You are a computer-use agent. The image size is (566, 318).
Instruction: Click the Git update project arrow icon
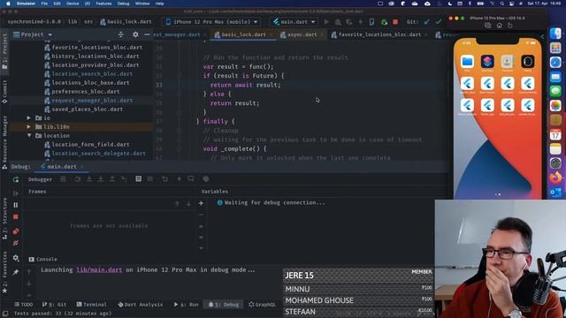coord(427,22)
